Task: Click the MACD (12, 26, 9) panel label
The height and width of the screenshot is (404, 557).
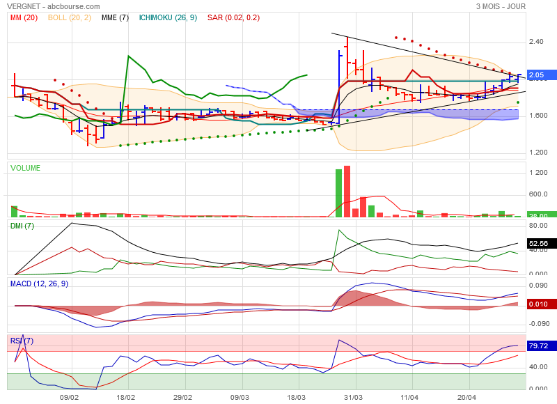Action: [x=40, y=284]
